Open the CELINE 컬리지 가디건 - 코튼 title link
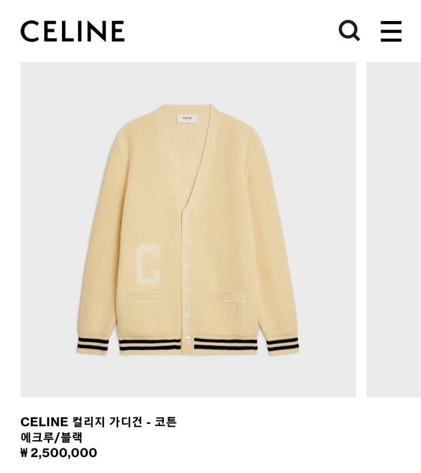The height and width of the screenshot is (473, 421). pos(98,422)
